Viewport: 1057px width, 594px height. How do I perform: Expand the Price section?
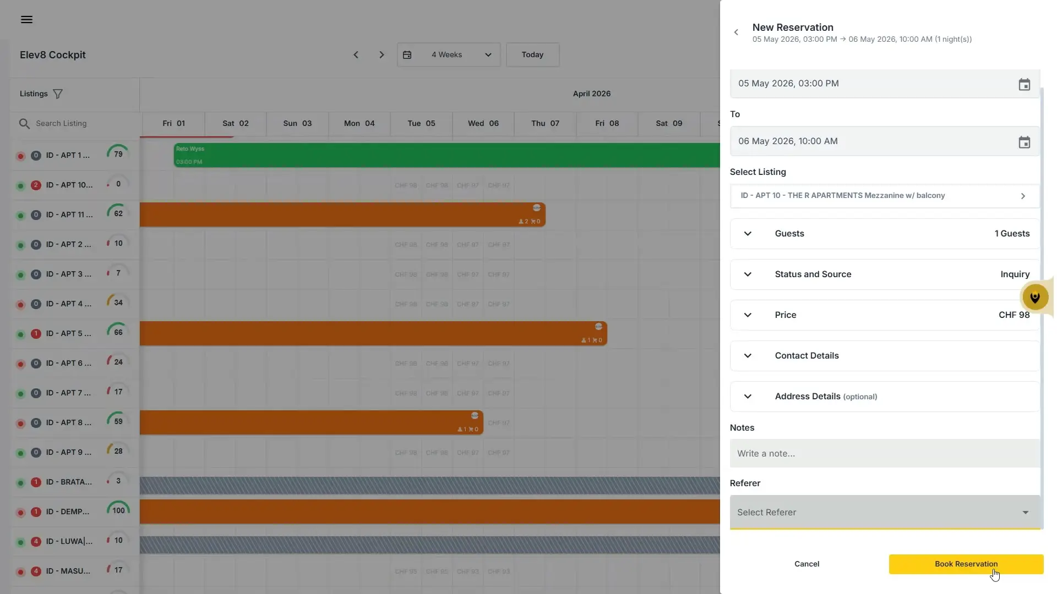(884, 315)
